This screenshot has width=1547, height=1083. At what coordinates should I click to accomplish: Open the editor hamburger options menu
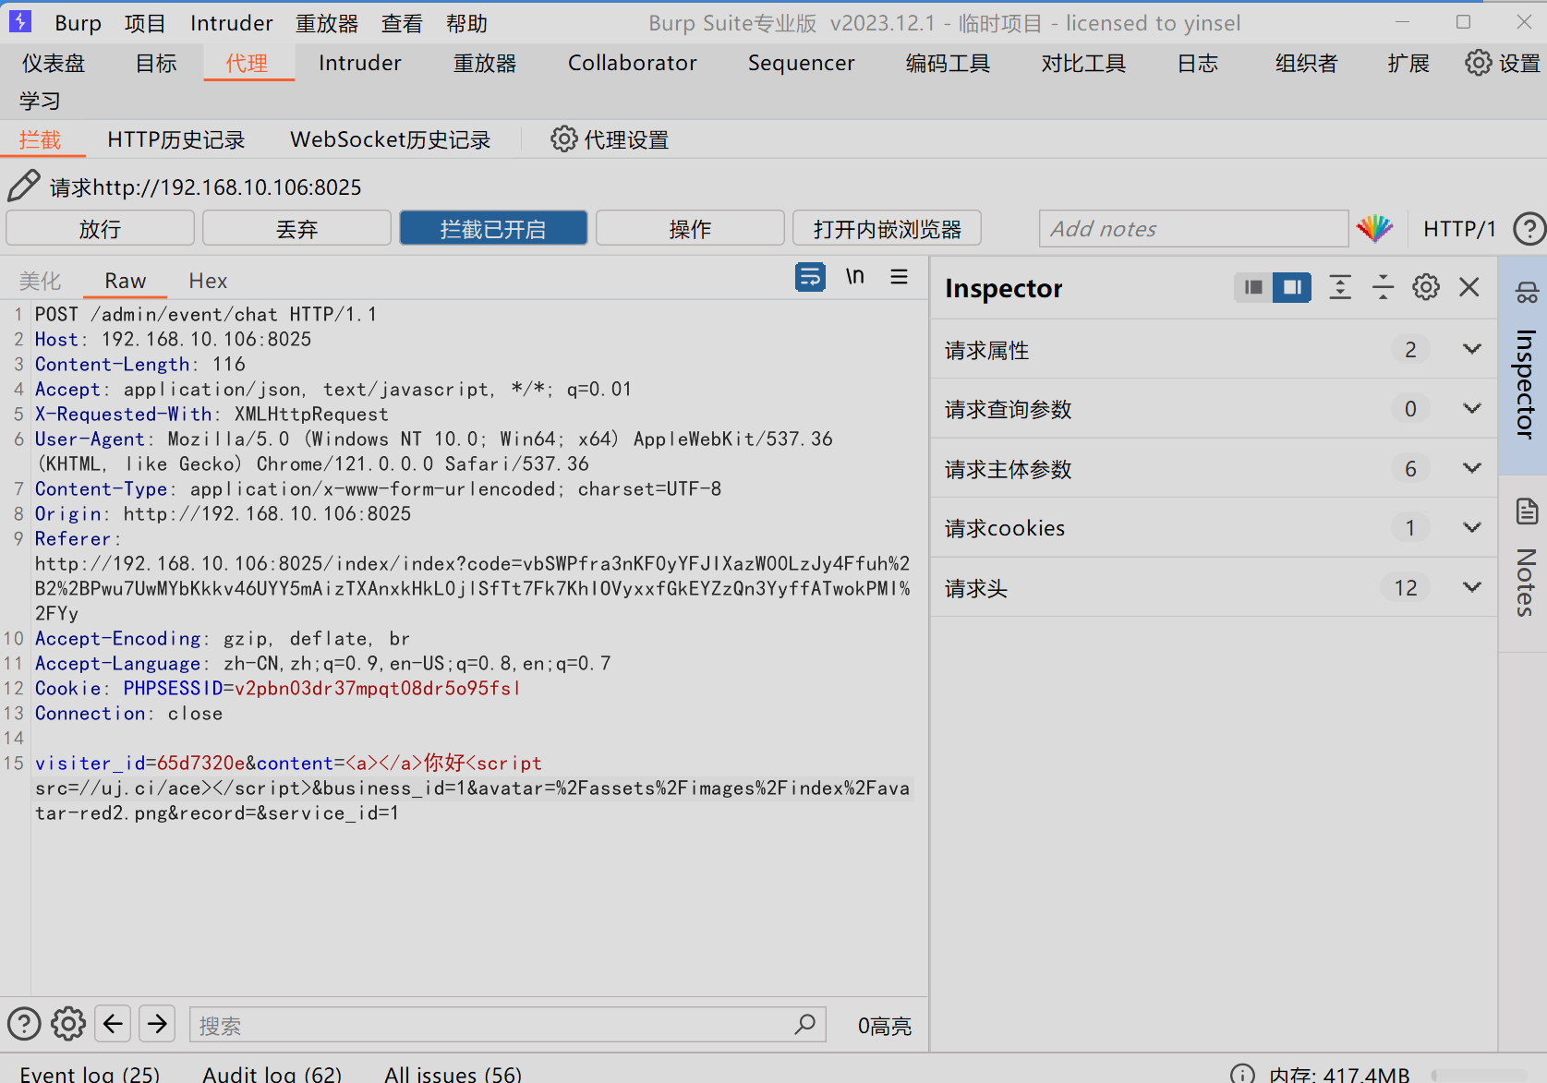pos(899,277)
